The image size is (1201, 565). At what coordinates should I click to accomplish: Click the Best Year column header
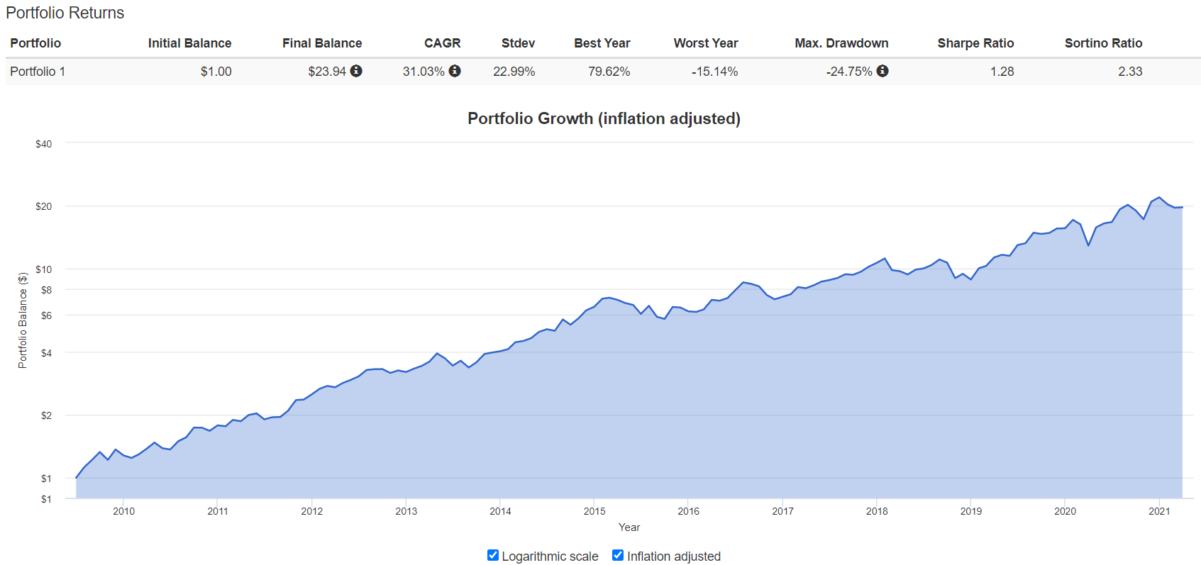click(x=602, y=43)
